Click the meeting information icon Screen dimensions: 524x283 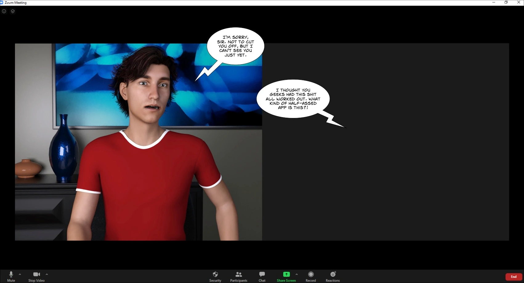4,11
